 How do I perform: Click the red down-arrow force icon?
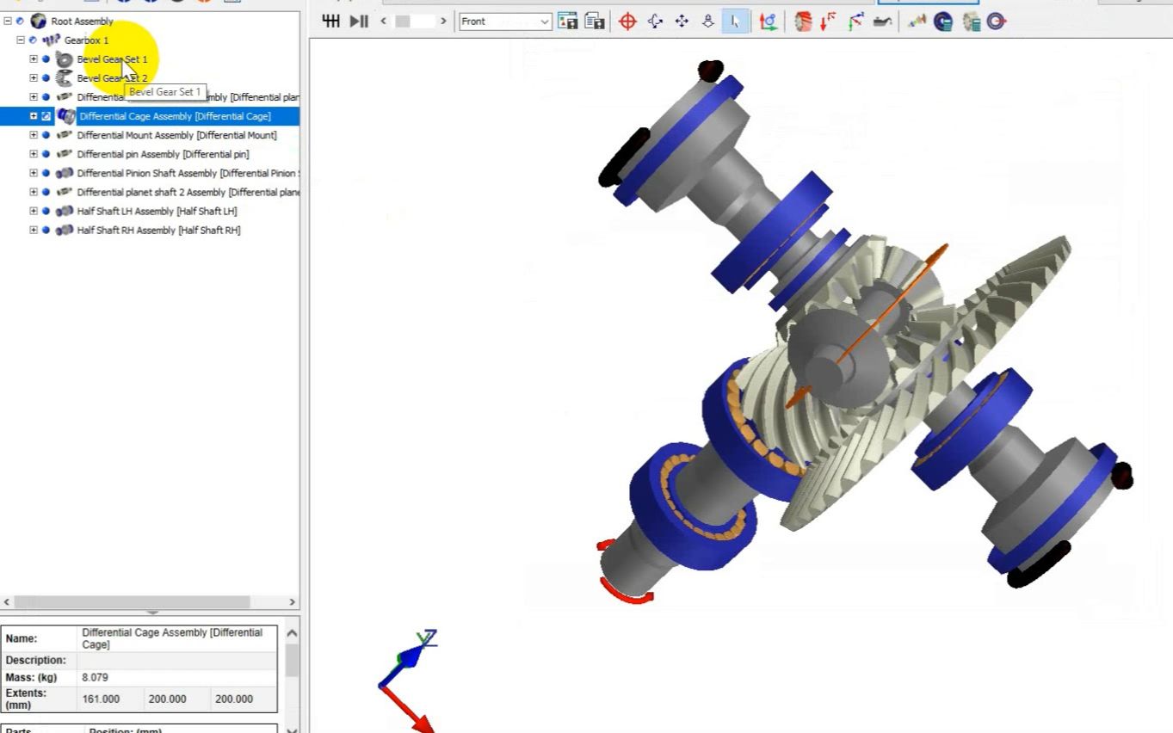[x=828, y=22]
